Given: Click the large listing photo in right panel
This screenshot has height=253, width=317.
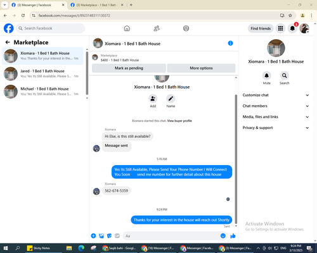Looking at the screenshot, I should pos(276,48).
